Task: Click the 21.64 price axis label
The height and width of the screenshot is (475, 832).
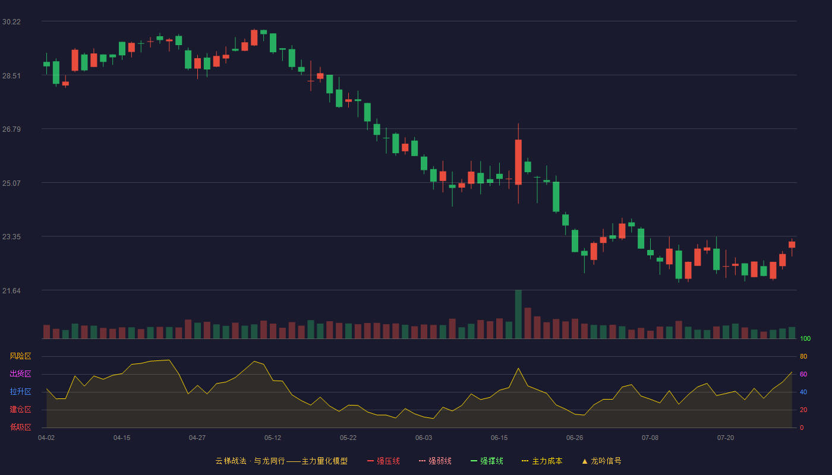Action: click(11, 290)
